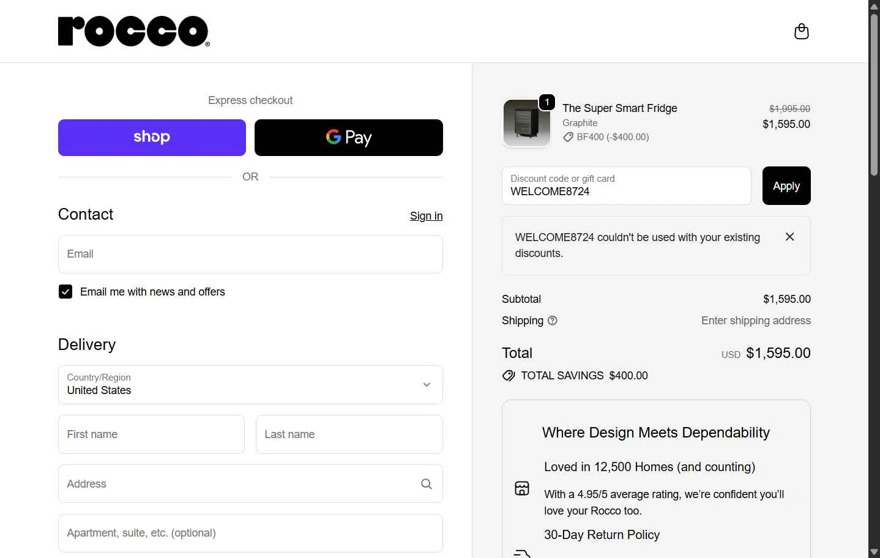Click the shipping help question mark icon
Viewport: 880px width, 558px height.
point(553,321)
